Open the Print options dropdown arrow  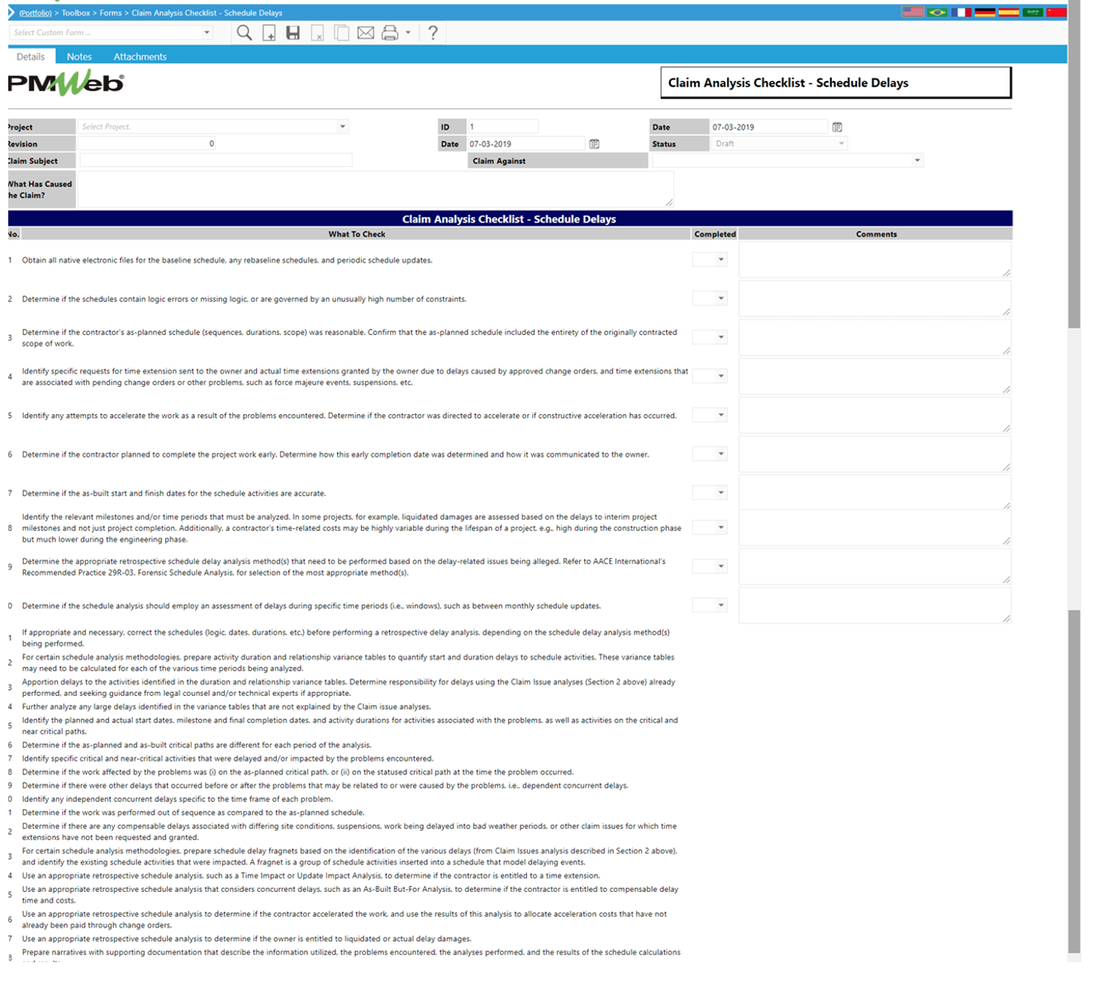click(408, 33)
